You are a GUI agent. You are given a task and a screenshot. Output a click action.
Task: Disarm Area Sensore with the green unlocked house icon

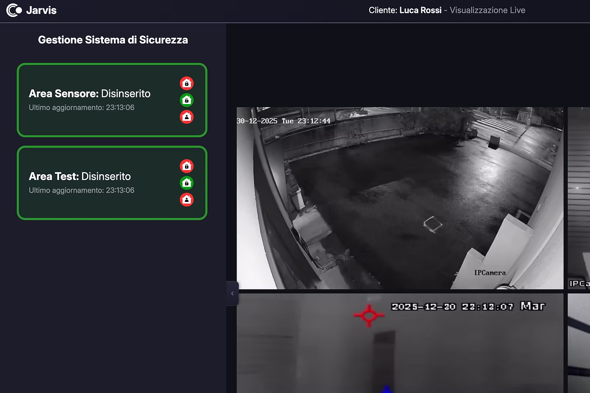[x=186, y=100]
